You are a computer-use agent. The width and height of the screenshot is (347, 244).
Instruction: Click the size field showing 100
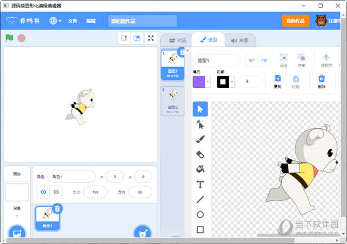point(95,192)
